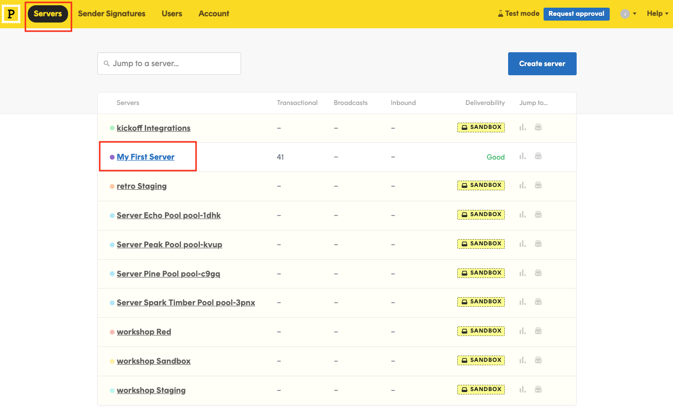Click SANDBOX badge for kickoff Integrations
Viewport: 673px width, 416px height.
pos(481,127)
